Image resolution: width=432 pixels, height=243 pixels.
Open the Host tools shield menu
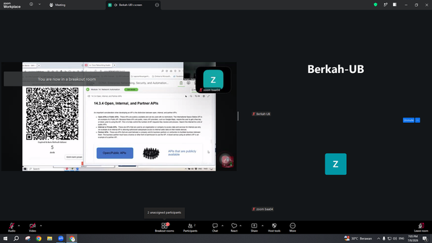click(x=274, y=227)
